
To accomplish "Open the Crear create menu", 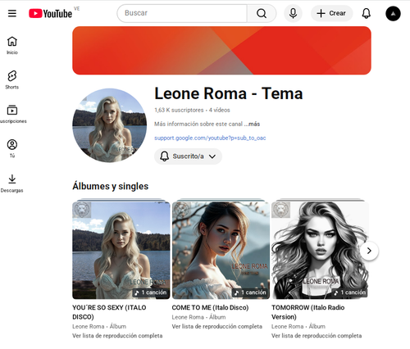I will tap(331, 13).
